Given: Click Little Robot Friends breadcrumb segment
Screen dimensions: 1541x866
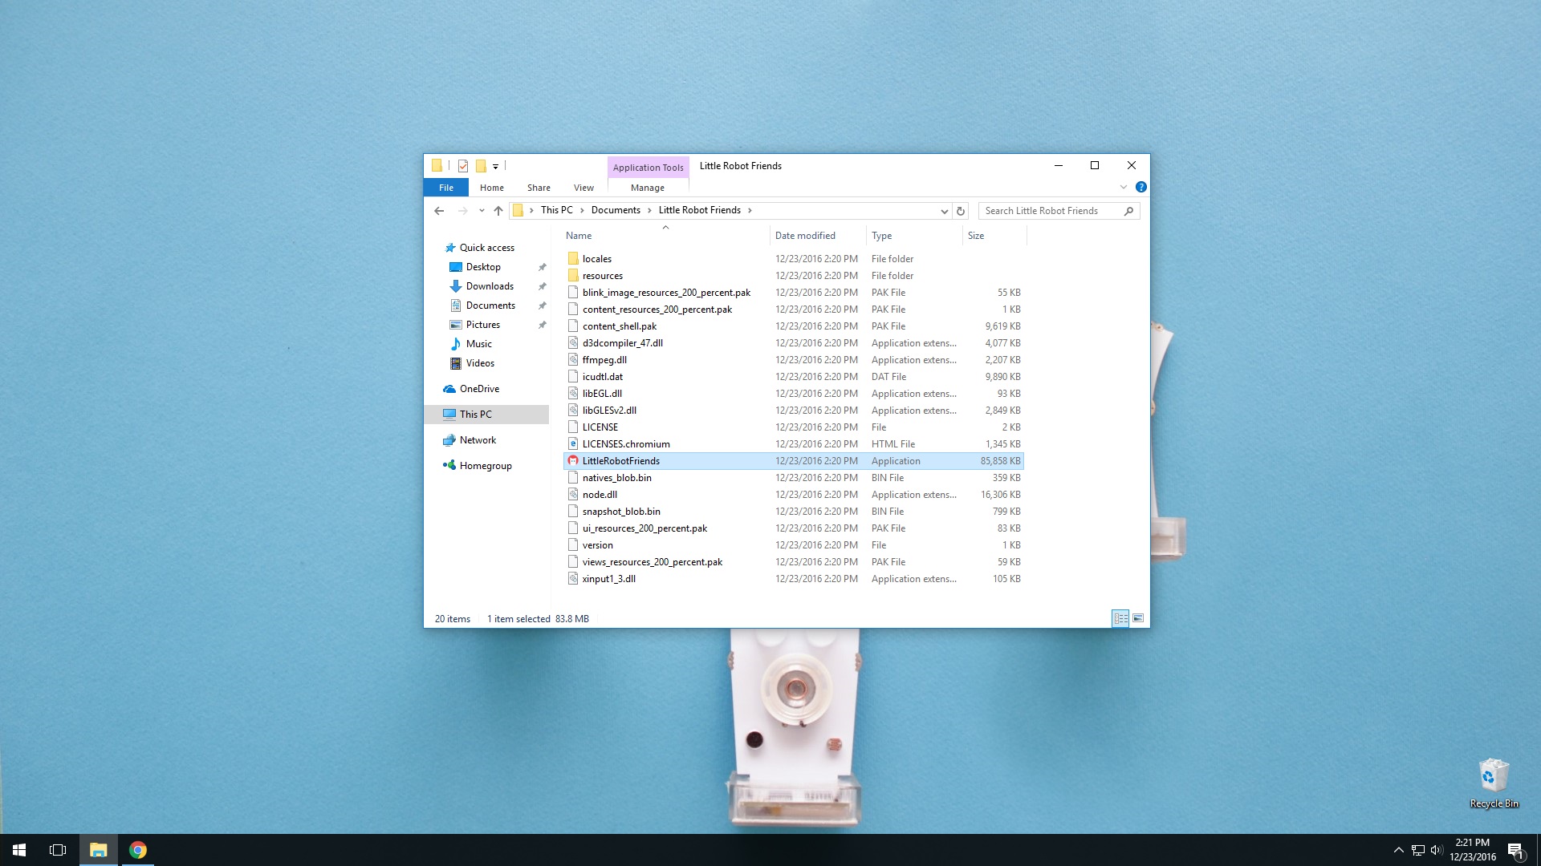Looking at the screenshot, I should coord(699,210).
